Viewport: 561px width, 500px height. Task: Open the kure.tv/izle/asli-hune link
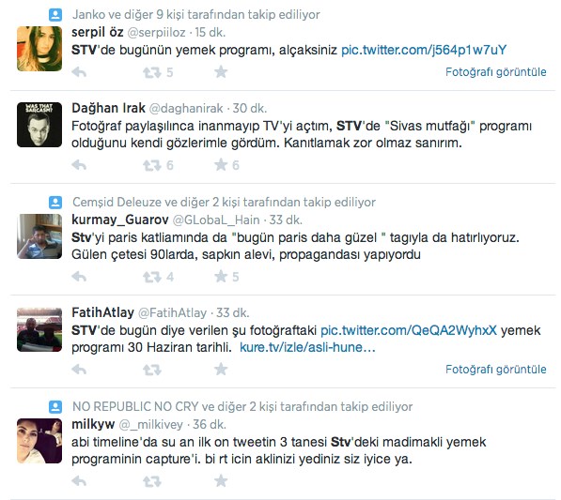307,347
